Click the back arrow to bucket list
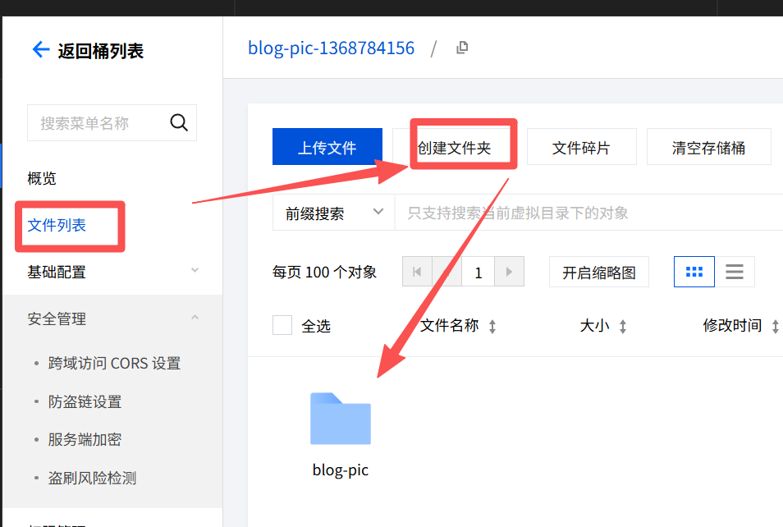 pos(40,50)
